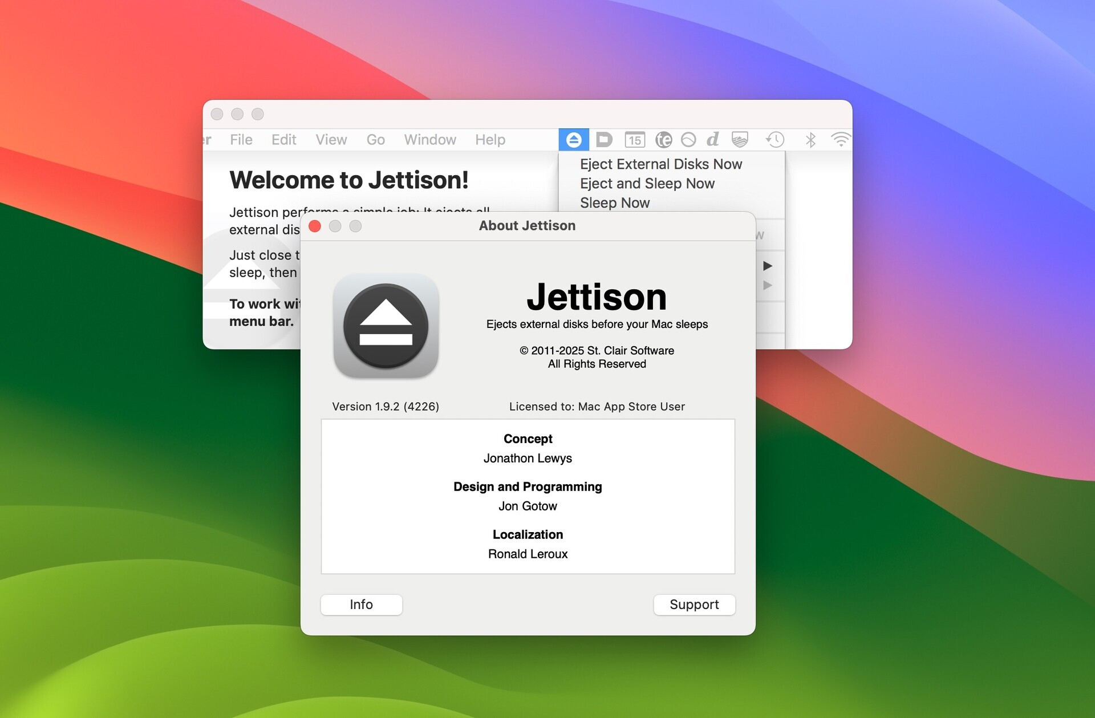Click the 'D' document menu bar icon
The width and height of the screenshot is (1095, 718).
[x=603, y=140]
